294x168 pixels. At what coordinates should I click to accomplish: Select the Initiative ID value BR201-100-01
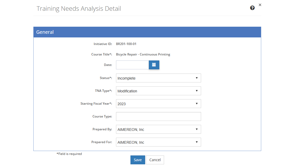pos(126,44)
